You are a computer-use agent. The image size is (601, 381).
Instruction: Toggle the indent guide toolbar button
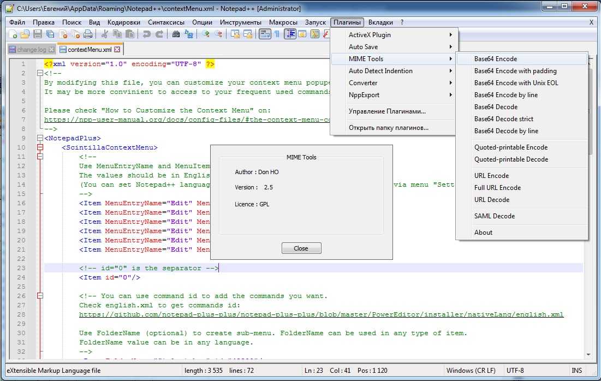pyautogui.click(x=290, y=34)
